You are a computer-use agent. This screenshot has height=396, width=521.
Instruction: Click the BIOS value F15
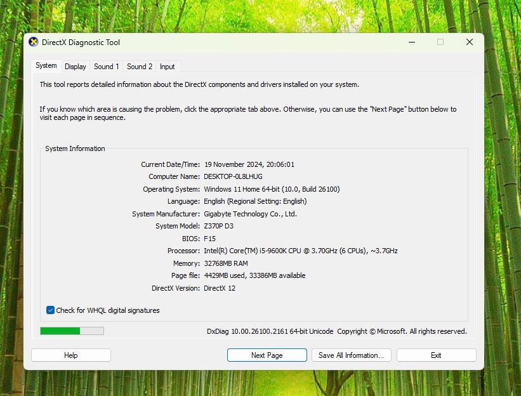pos(209,239)
